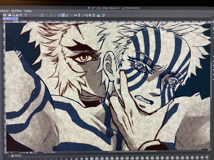The width and height of the screenshot is (214, 160).
Task: Click the square icon right of magnifier
Action: 94,15
